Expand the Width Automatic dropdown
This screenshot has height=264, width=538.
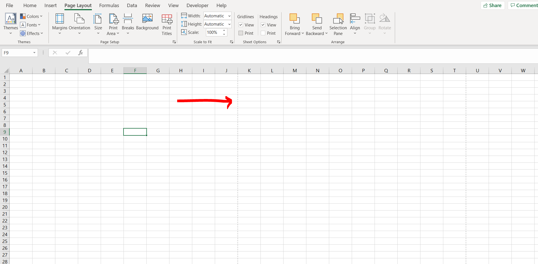(229, 16)
